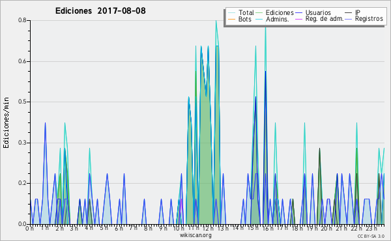Click the '8 h' x-axis label
Screen dimensions: 391x241
[x=148, y=228]
